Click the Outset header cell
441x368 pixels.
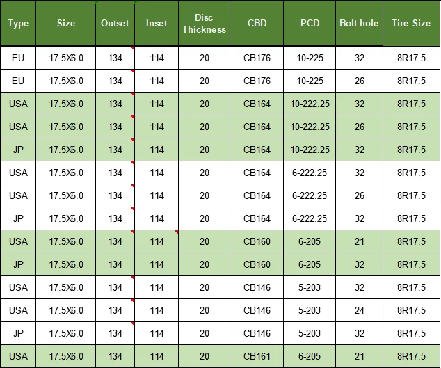pyautogui.click(x=115, y=24)
